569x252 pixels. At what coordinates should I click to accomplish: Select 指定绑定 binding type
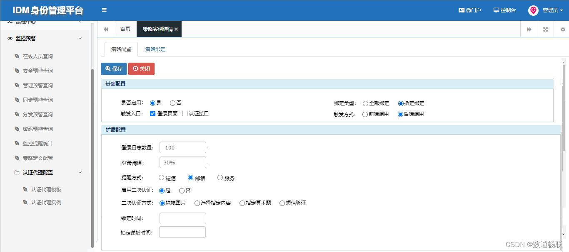[x=401, y=103]
